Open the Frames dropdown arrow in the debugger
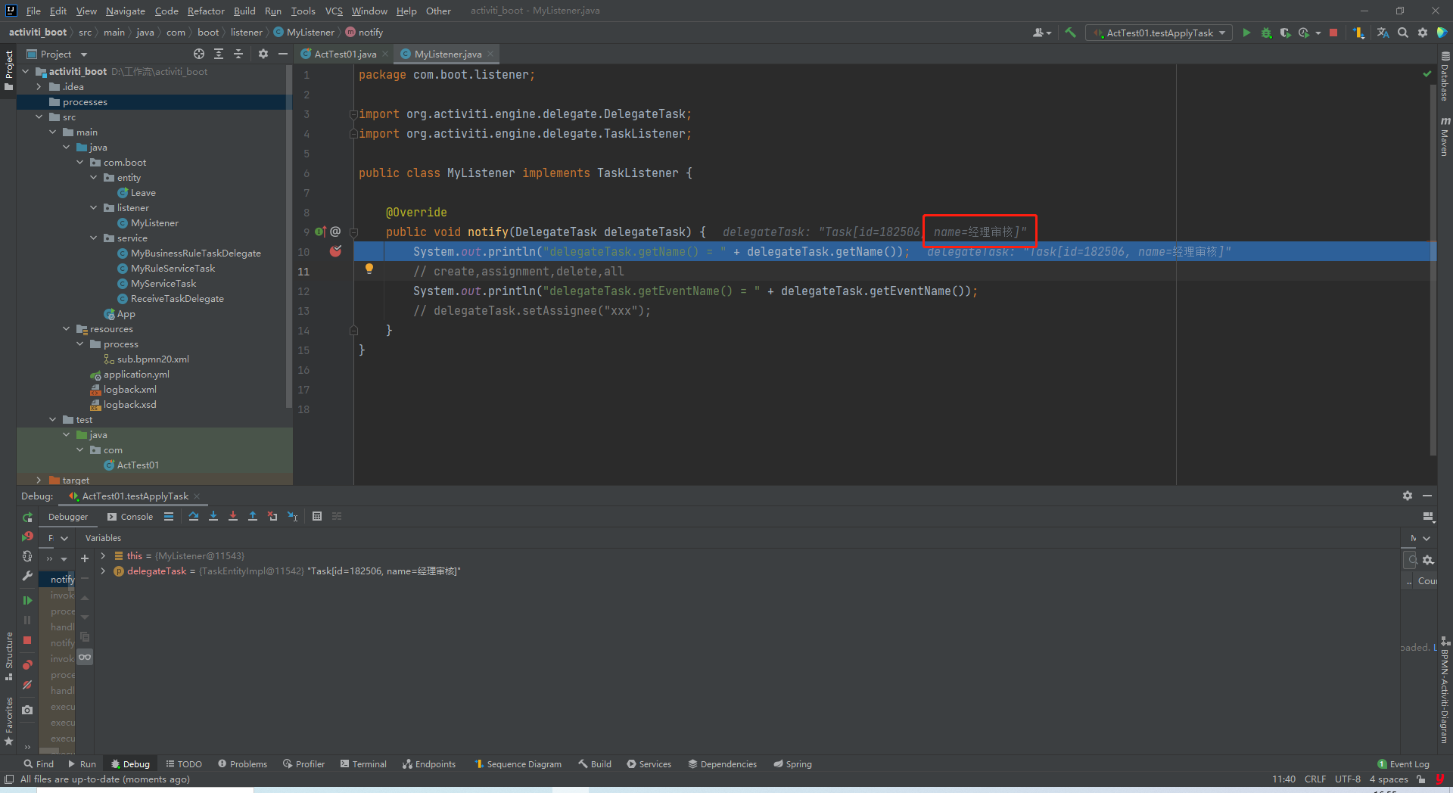1453x793 pixels. tap(64, 538)
